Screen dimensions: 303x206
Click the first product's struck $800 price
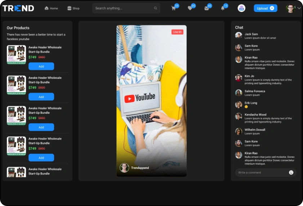[41, 57]
